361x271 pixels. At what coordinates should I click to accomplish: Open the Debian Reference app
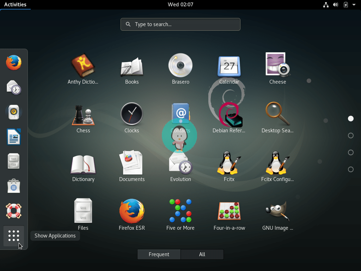(229, 114)
